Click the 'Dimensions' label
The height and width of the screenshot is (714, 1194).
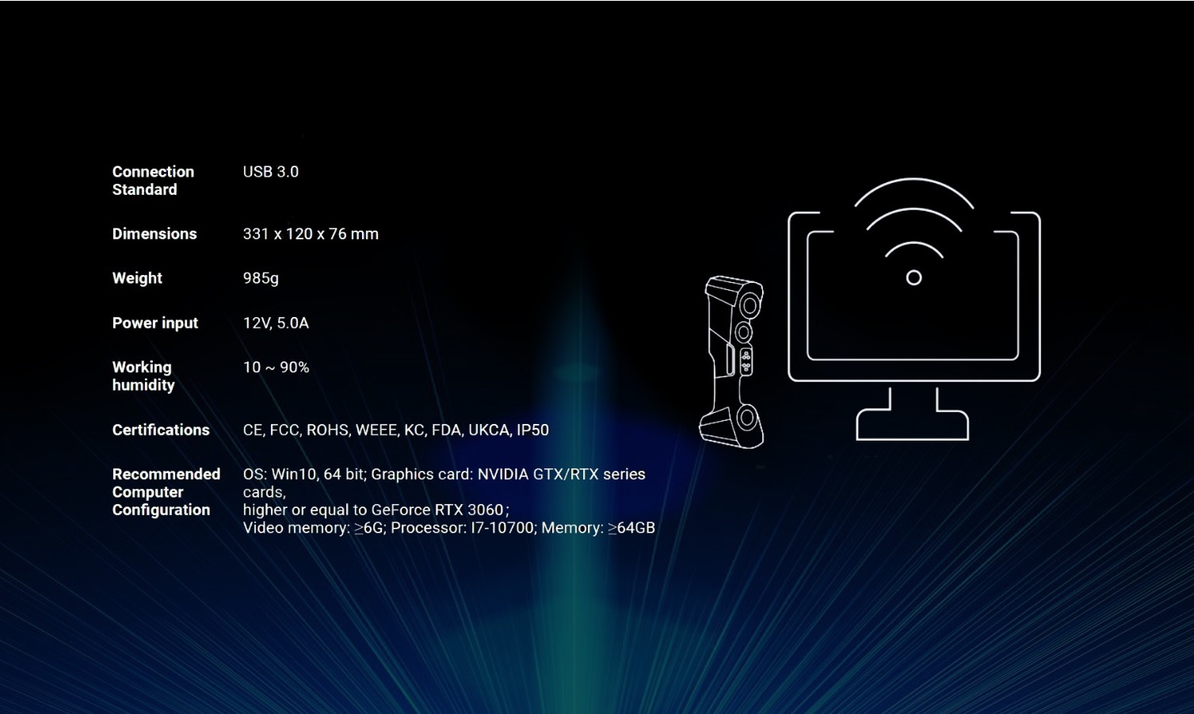pyautogui.click(x=154, y=234)
